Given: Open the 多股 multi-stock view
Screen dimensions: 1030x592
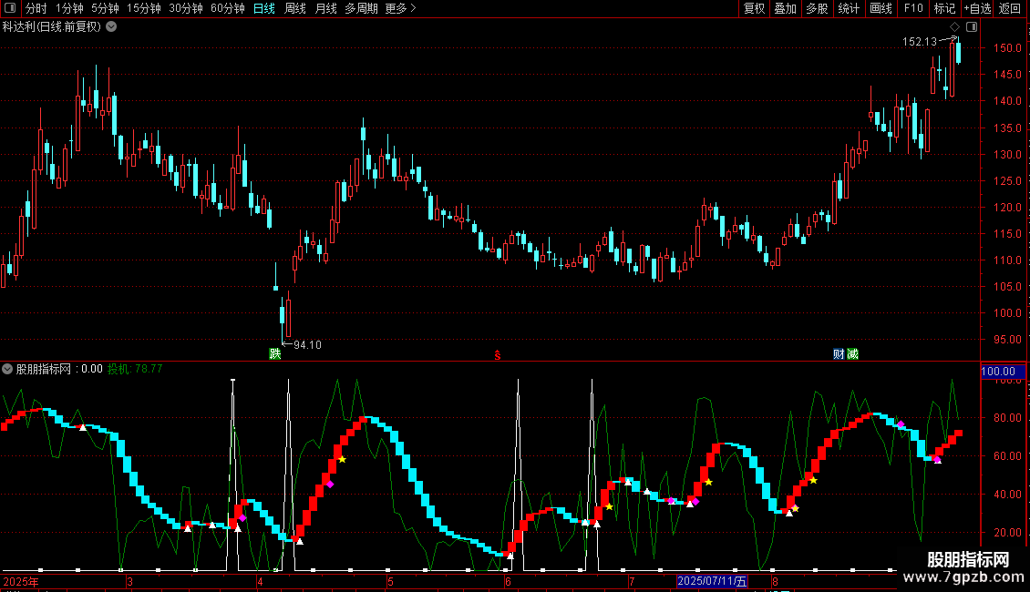Looking at the screenshot, I should [817, 8].
